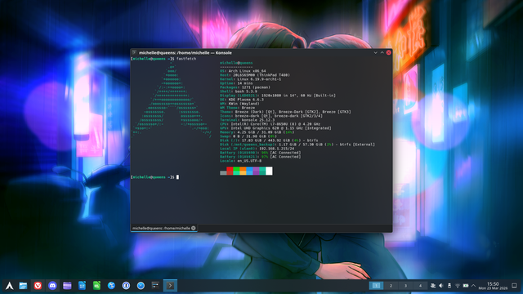Minimize the Konsole window

376,52
